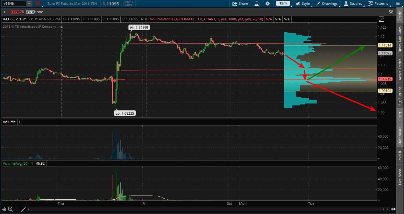Click the 1.09104 yellow price label

(x=385, y=91)
